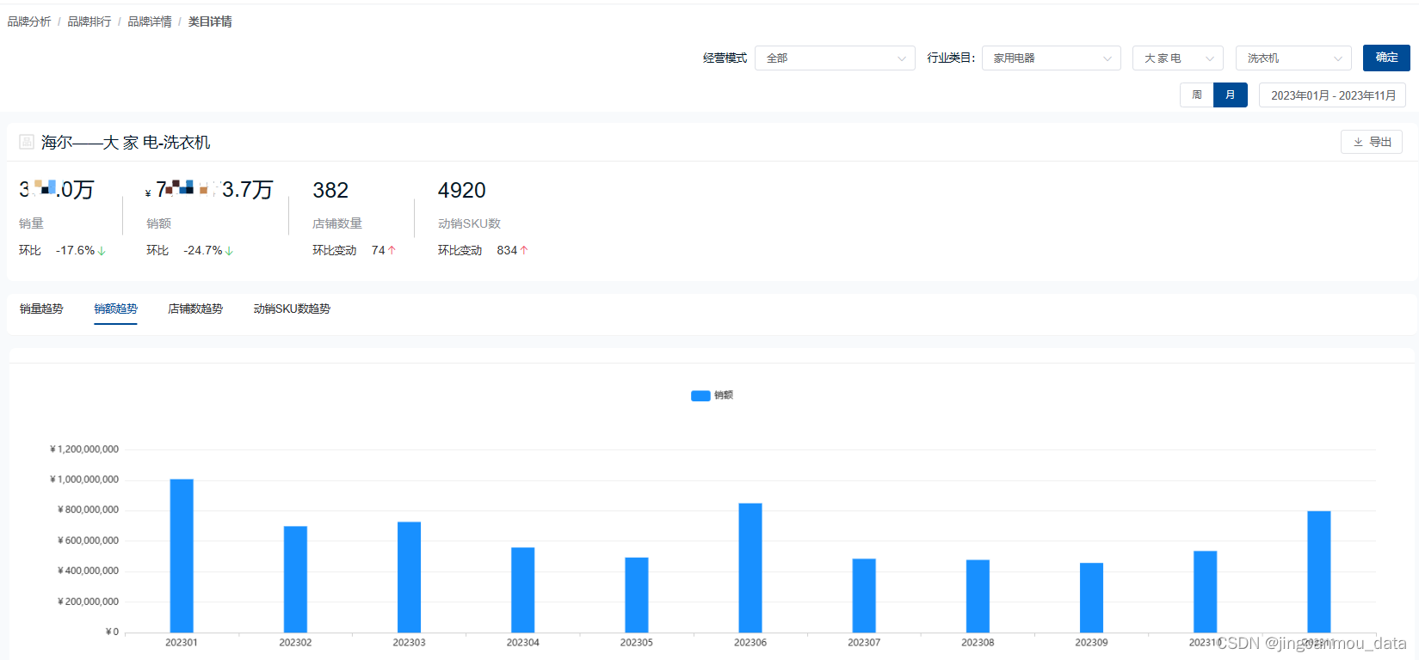Switch to monthly view 月
Viewport: 1419px width, 660px height.
tap(1231, 95)
